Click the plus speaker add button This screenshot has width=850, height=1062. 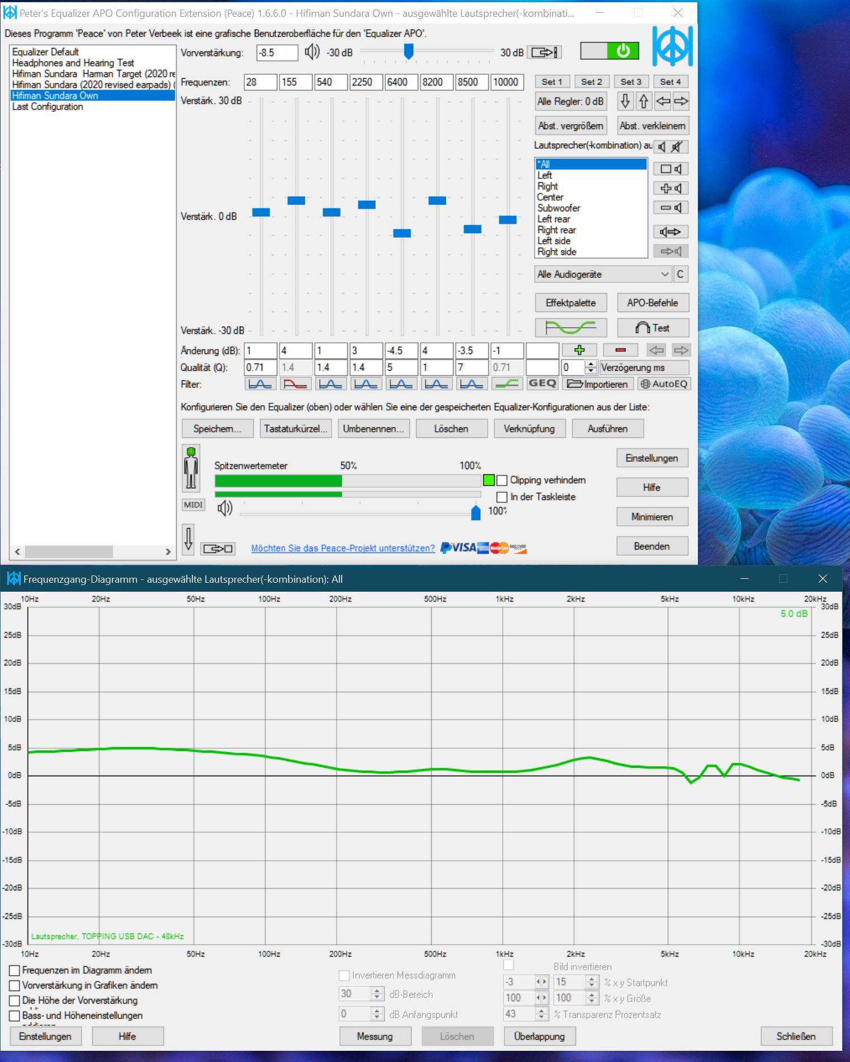tap(671, 188)
